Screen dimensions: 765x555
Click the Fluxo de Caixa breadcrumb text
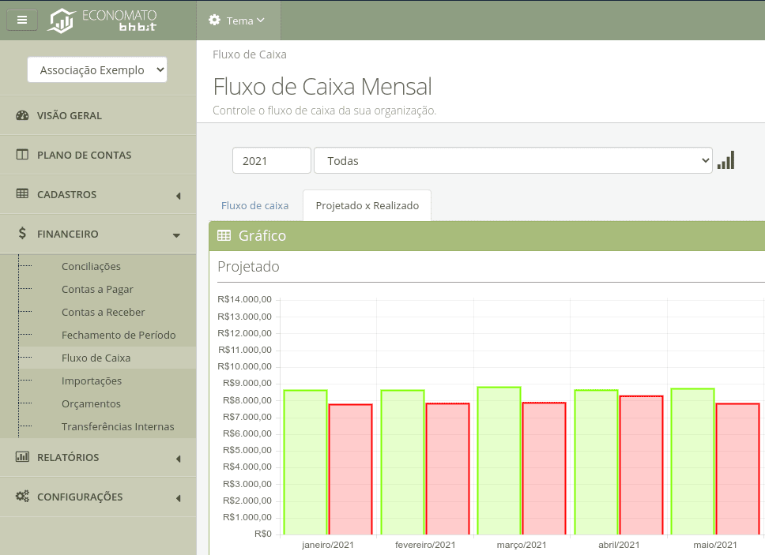250,54
